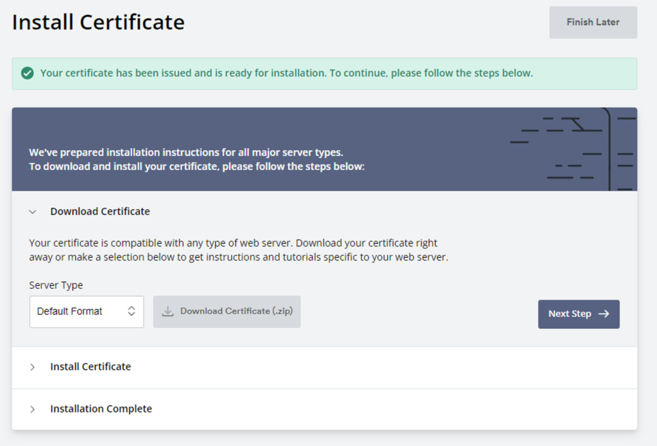Open the Default Format server type dropdown
Image resolution: width=657 pixels, height=446 pixels.
coord(86,311)
